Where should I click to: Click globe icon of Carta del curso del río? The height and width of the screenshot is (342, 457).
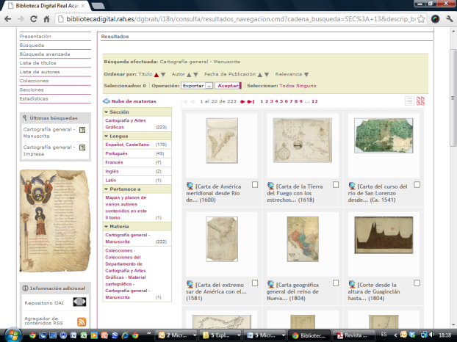pyautogui.click(x=352, y=186)
